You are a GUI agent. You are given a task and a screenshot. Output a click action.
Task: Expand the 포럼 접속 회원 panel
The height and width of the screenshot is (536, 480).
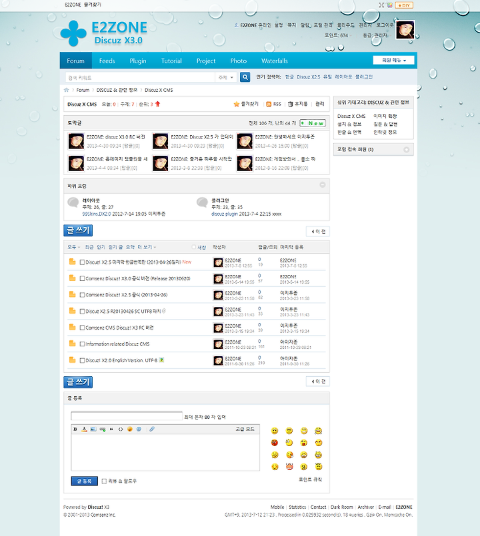tap(407, 149)
